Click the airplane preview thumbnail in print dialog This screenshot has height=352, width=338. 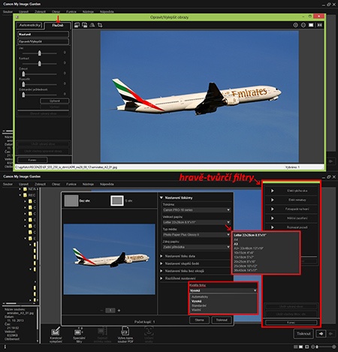(x=110, y=259)
